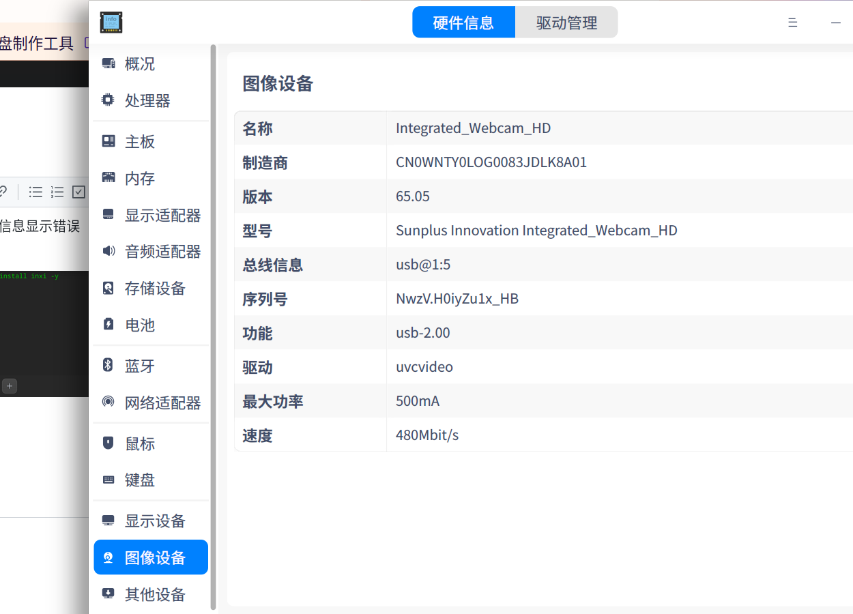Select the 主板 (Motherboard) sidebar icon
This screenshot has height=614, width=853.
tap(139, 141)
